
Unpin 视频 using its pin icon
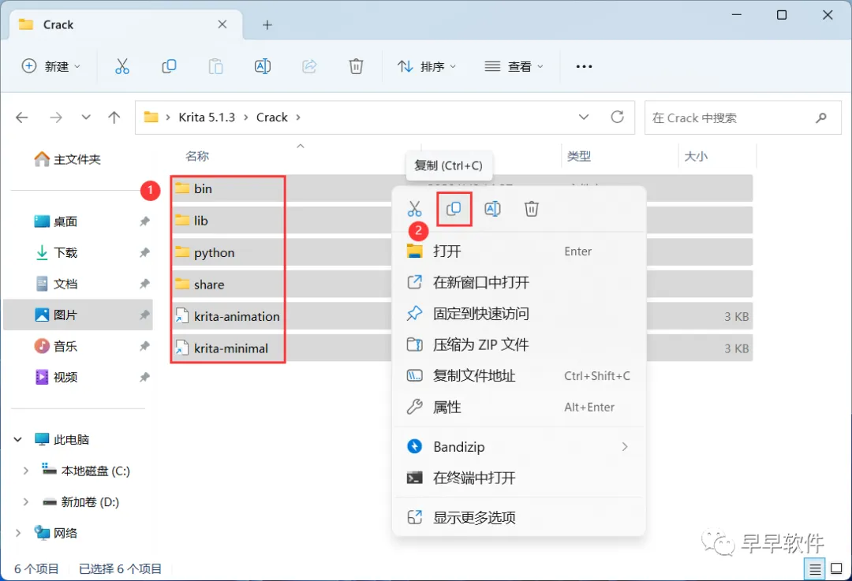click(144, 377)
